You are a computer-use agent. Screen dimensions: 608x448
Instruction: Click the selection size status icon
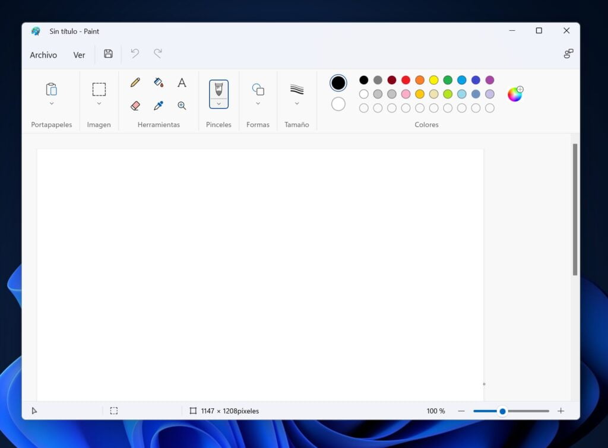coord(113,411)
